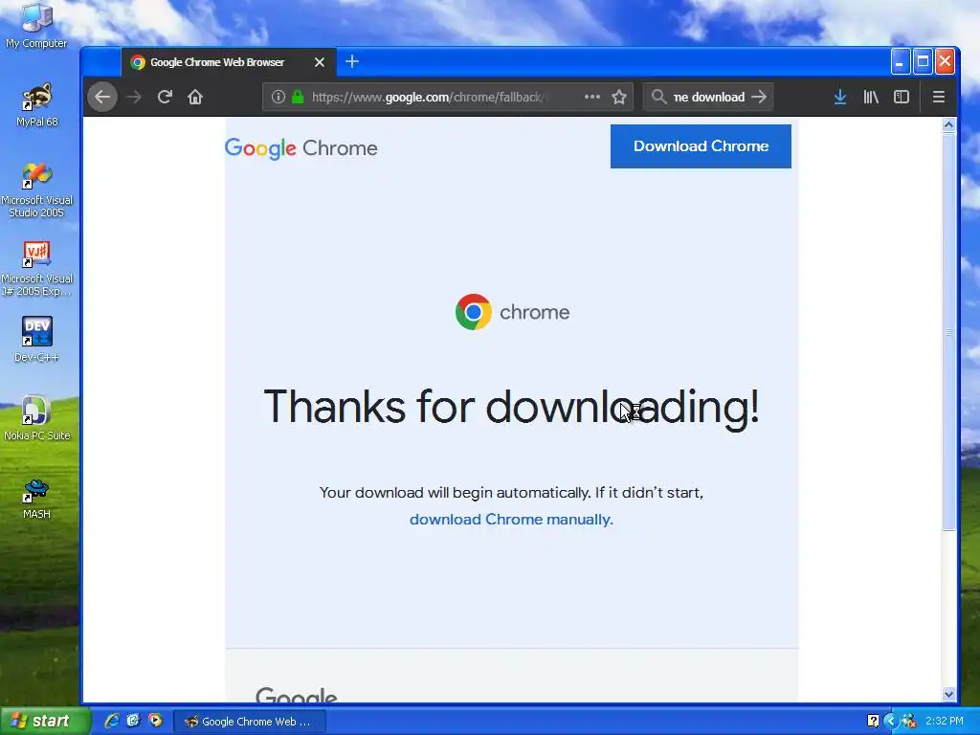This screenshot has height=735, width=980.
Task: Bookmark this page with the star
Action: pos(619,97)
